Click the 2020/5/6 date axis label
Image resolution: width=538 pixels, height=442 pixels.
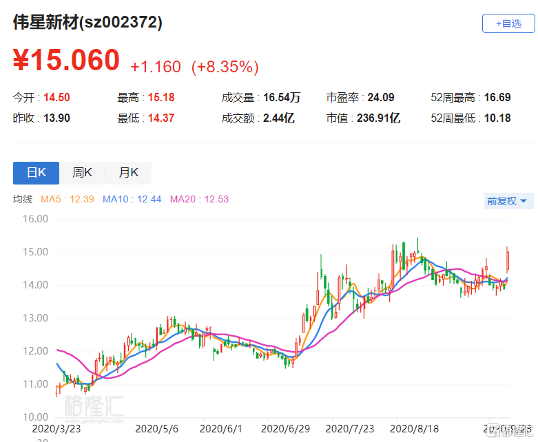click(157, 429)
